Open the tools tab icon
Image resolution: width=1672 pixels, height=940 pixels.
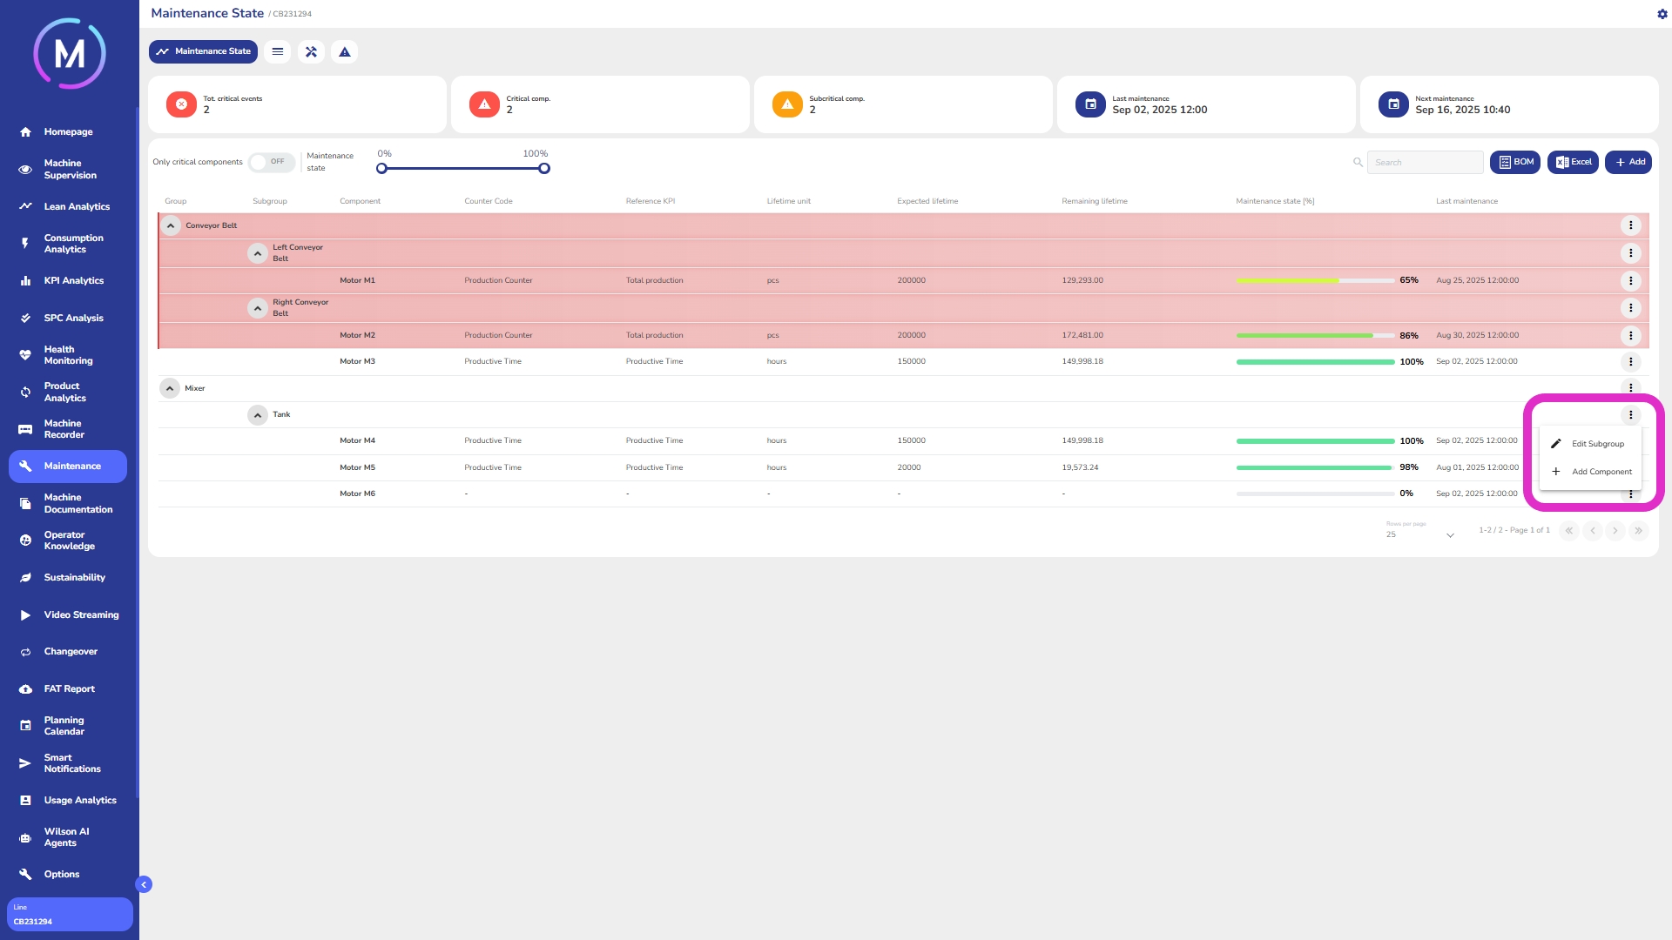pos(311,52)
